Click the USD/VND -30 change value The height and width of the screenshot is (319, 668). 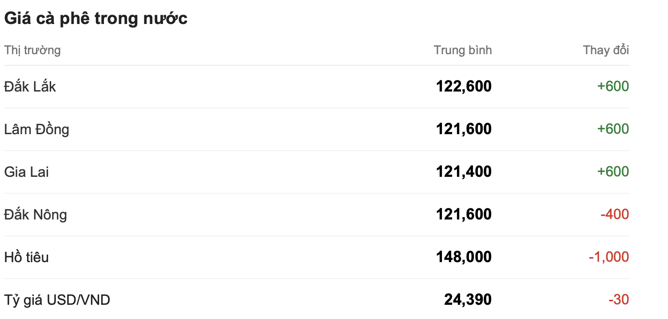pyautogui.click(x=619, y=300)
